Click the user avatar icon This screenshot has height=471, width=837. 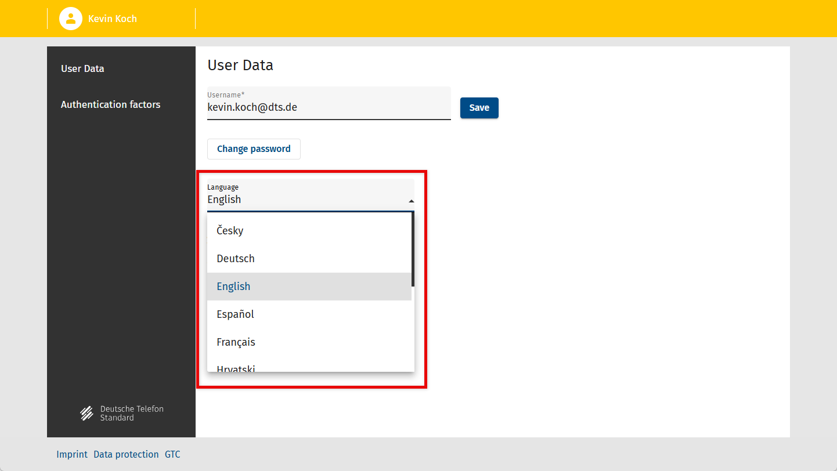(x=70, y=19)
